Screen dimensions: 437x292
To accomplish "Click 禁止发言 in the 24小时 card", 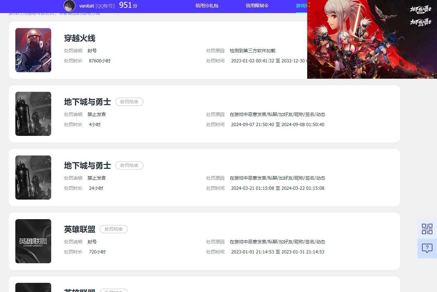I will [97, 178].
